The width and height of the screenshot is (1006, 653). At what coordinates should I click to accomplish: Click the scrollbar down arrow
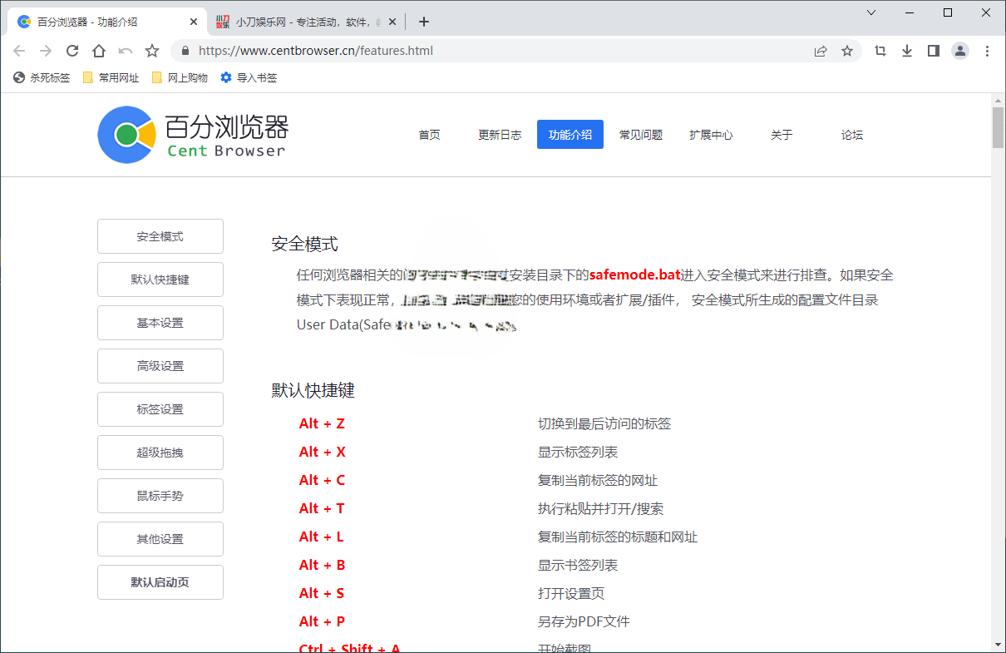coord(998,644)
